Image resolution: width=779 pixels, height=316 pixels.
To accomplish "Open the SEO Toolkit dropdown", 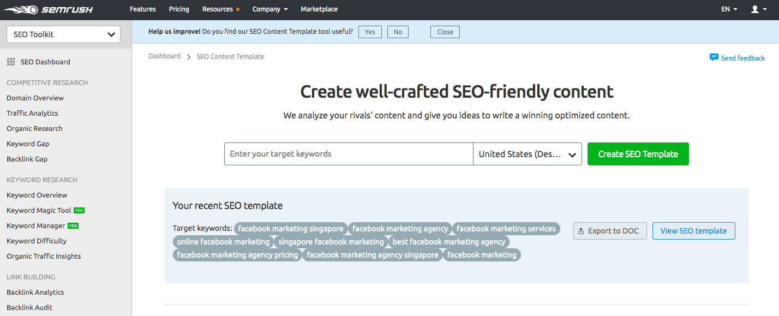I will pos(64,34).
